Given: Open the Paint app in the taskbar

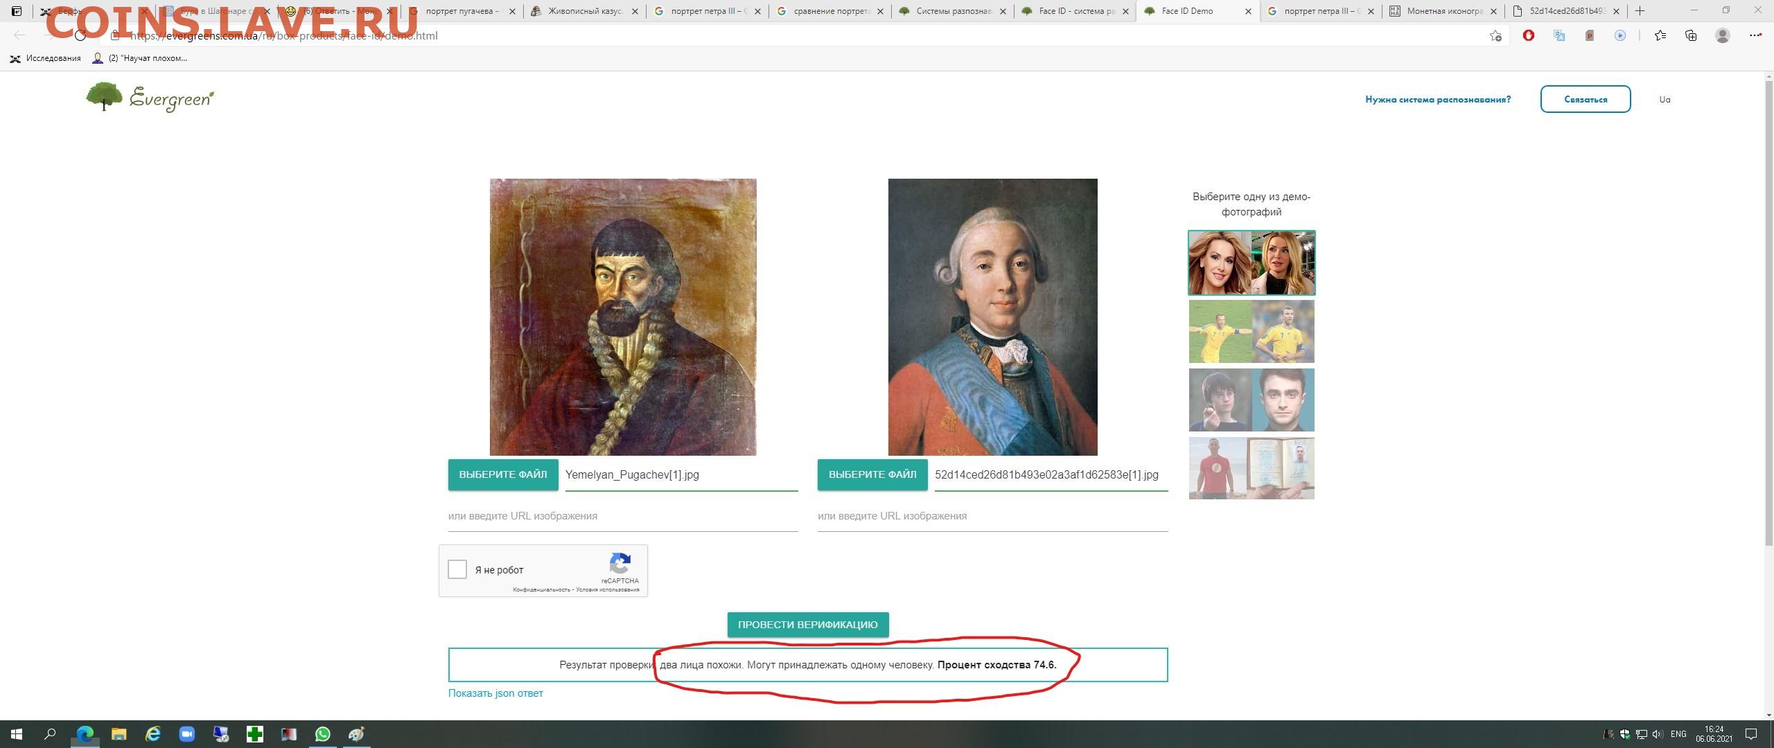Looking at the screenshot, I should tap(357, 734).
